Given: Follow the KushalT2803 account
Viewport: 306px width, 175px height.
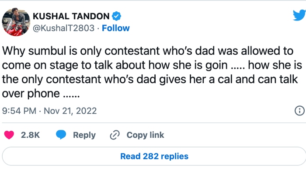Looking at the screenshot, I should click(x=116, y=28).
